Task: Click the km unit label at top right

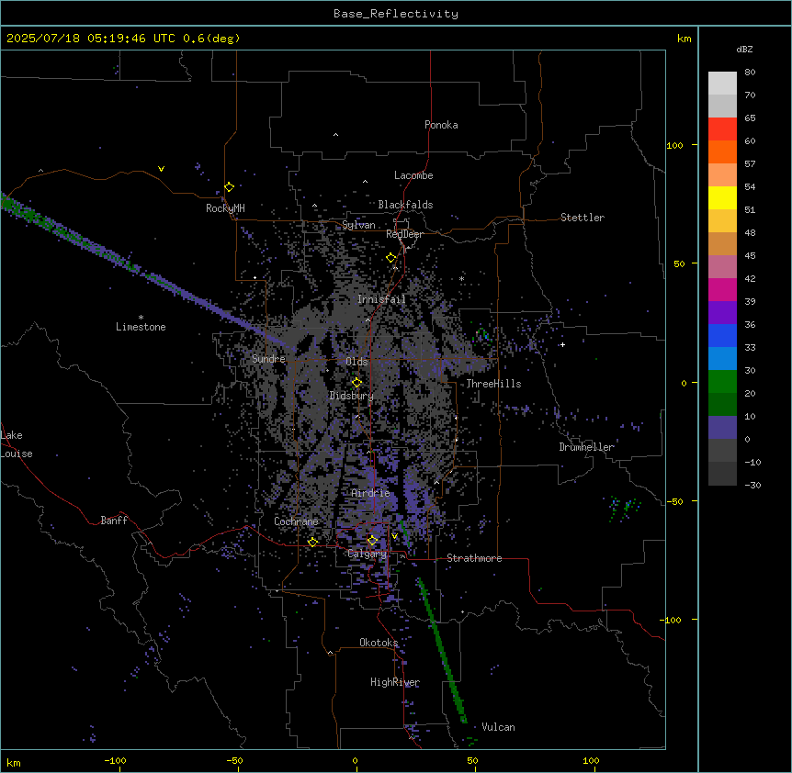Action: click(x=684, y=39)
